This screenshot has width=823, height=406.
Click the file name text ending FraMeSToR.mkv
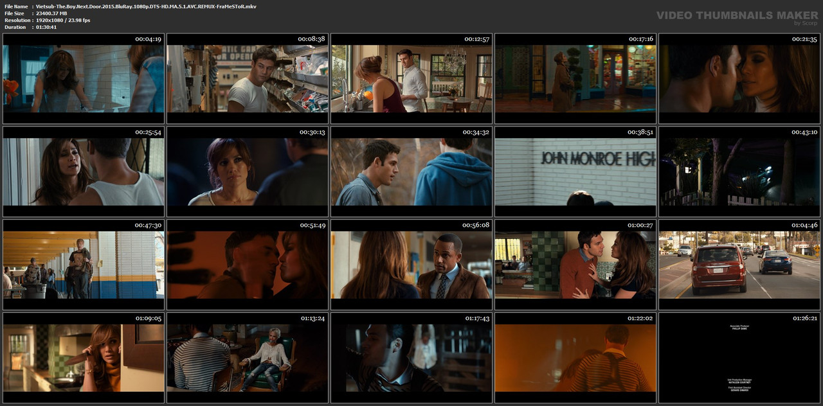[146, 6]
